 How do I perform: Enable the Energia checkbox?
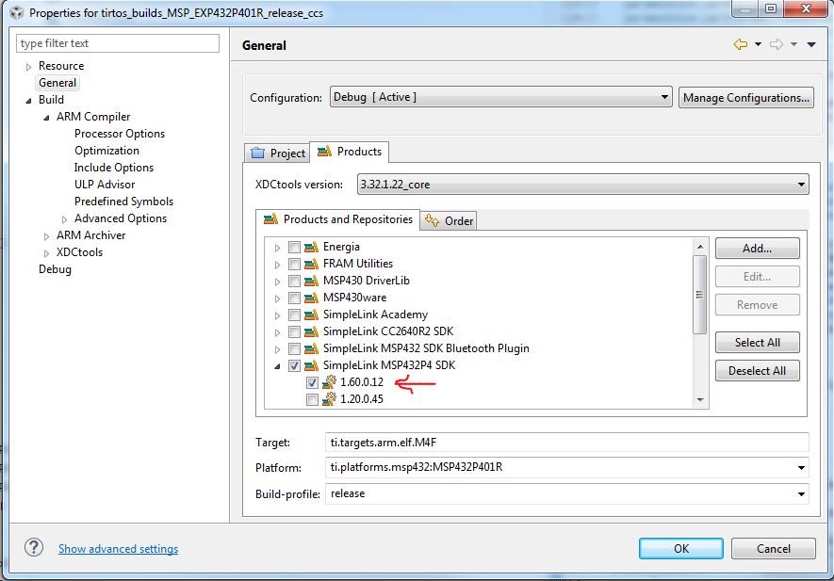click(x=294, y=247)
